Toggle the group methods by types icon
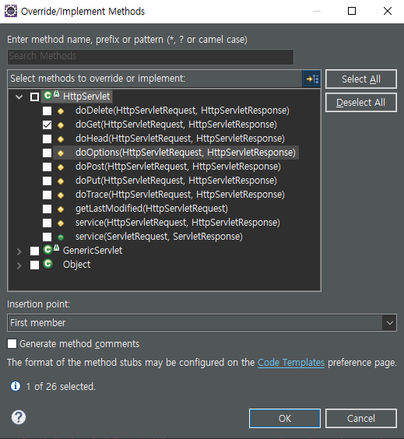This screenshot has width=404, height=439. click(x=312, y=79)
